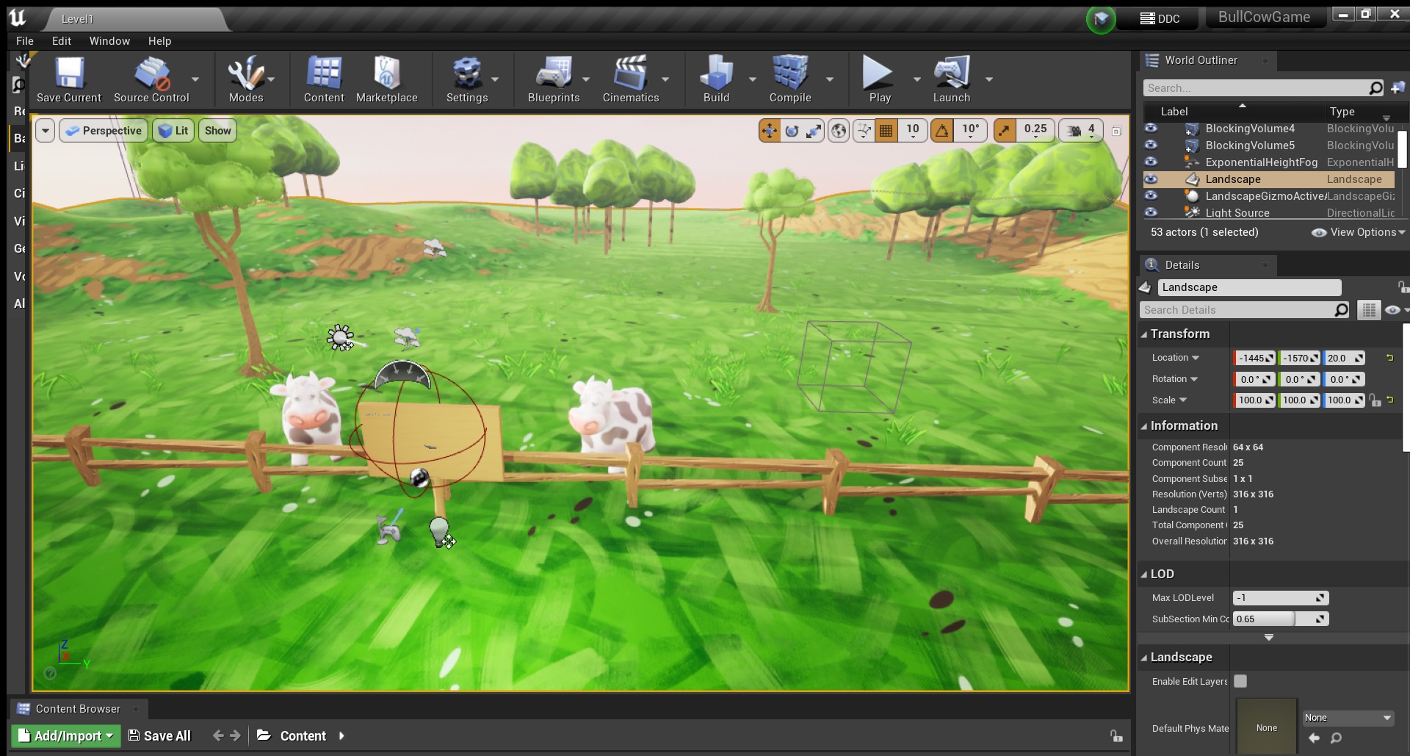Switch to the Content Browser tab
The height and width of the screenshot is (756, 1410).
[78, 708]
